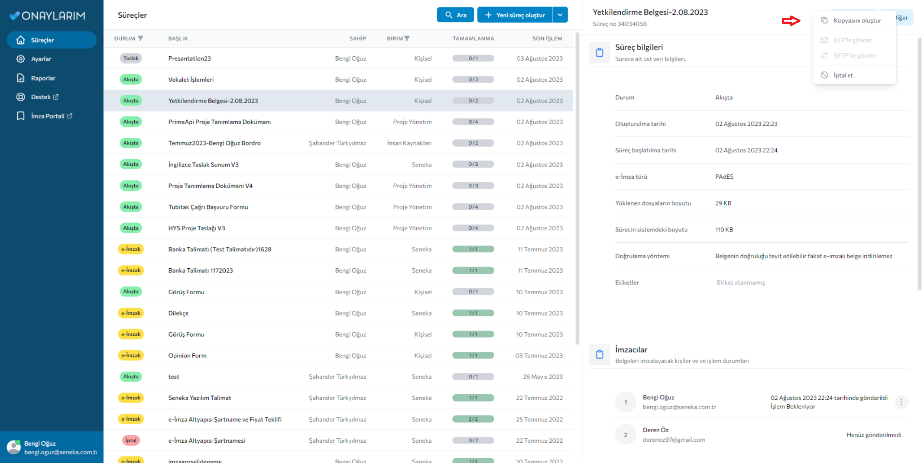The width and height of the screenshot is (924, 463).
Task: Click the İmza Portalı bookmark icon
Action: coord(20,116)
